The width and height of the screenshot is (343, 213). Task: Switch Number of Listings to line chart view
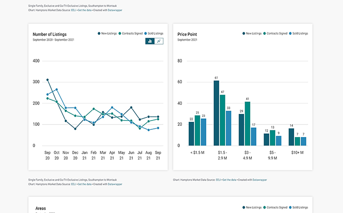(x=159, y=41)
